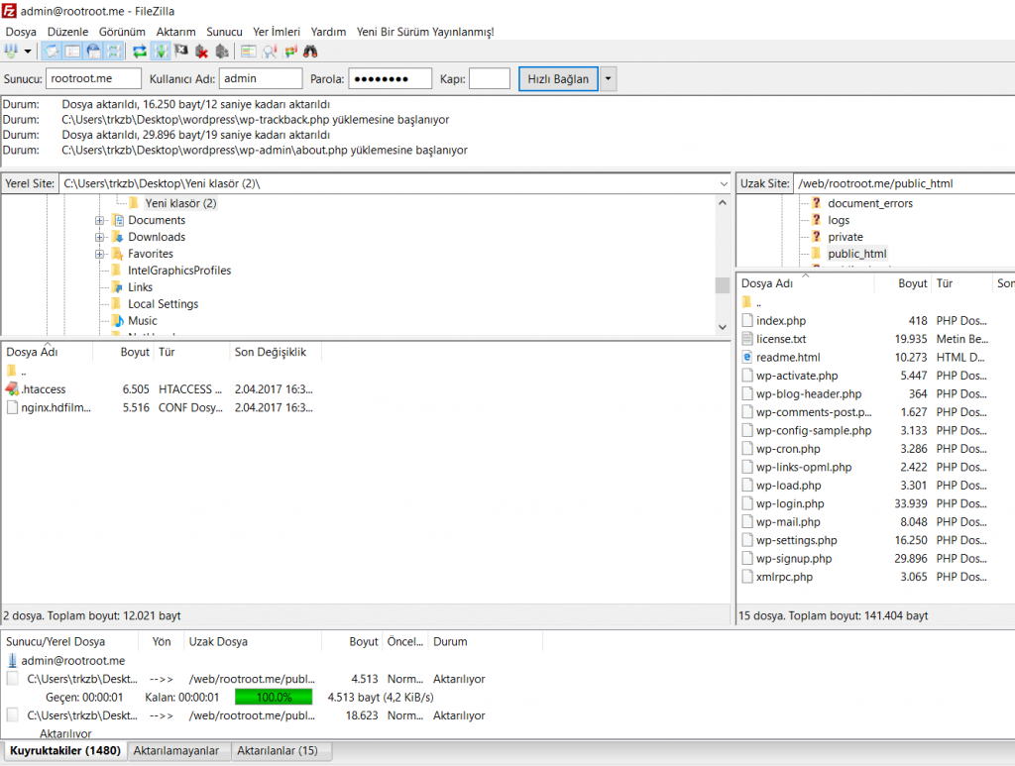Viewport: 1015px width, 766px height.
Task: Select the nginx.hdfilm... file icon
Action: tap(12, 407)
